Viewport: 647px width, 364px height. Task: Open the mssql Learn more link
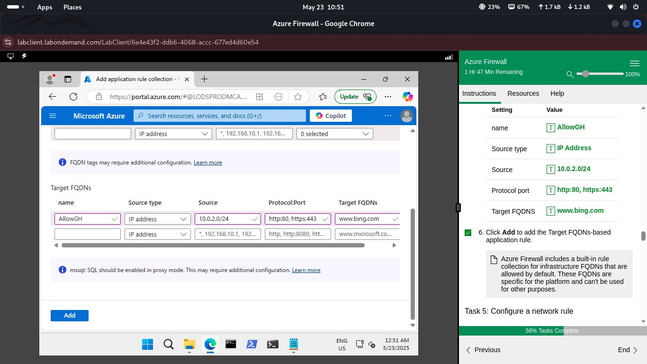(x=306, y=270)
